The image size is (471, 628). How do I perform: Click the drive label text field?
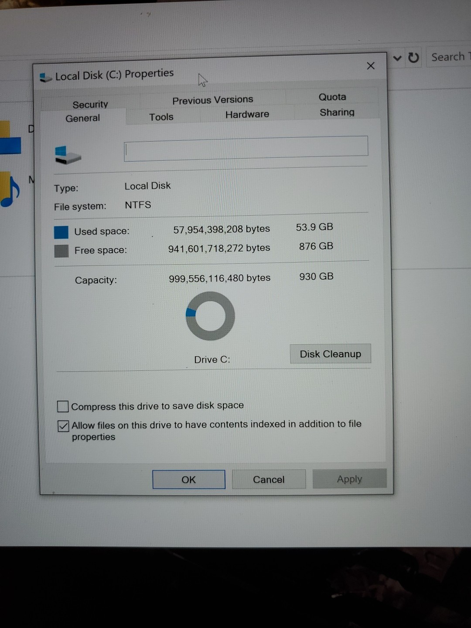pyautogui.click(x=246, y=148)
